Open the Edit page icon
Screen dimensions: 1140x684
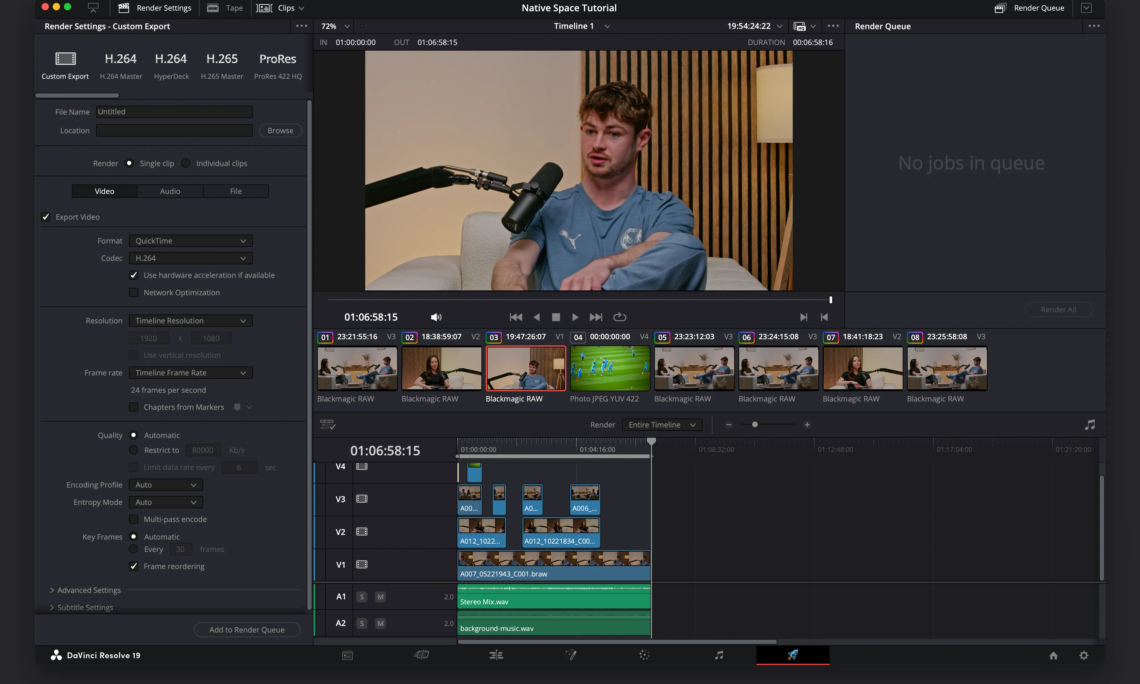[x=496, y=655]
